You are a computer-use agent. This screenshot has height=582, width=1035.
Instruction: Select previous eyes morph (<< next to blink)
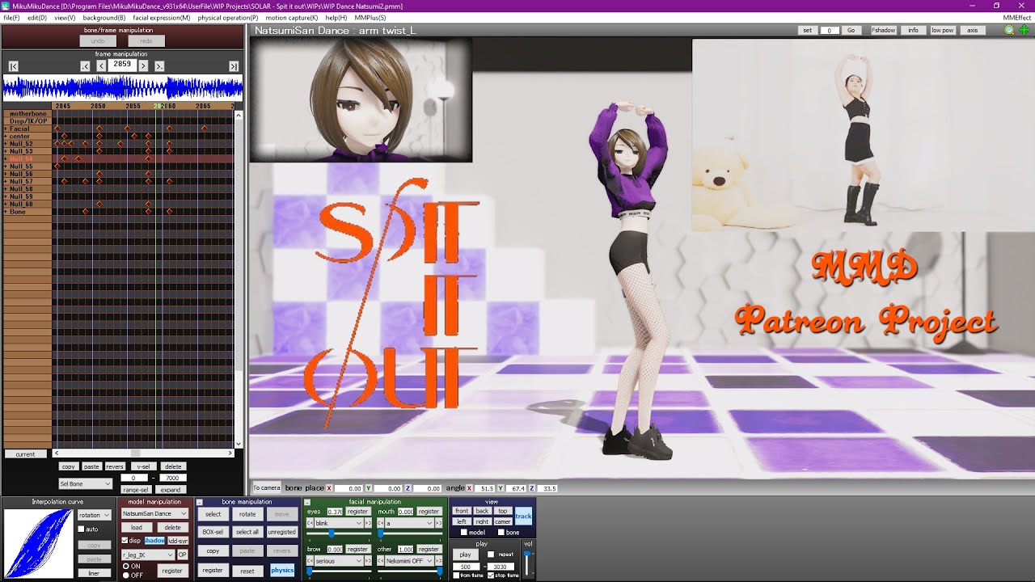pyautogui.click(x=310, y=523)
